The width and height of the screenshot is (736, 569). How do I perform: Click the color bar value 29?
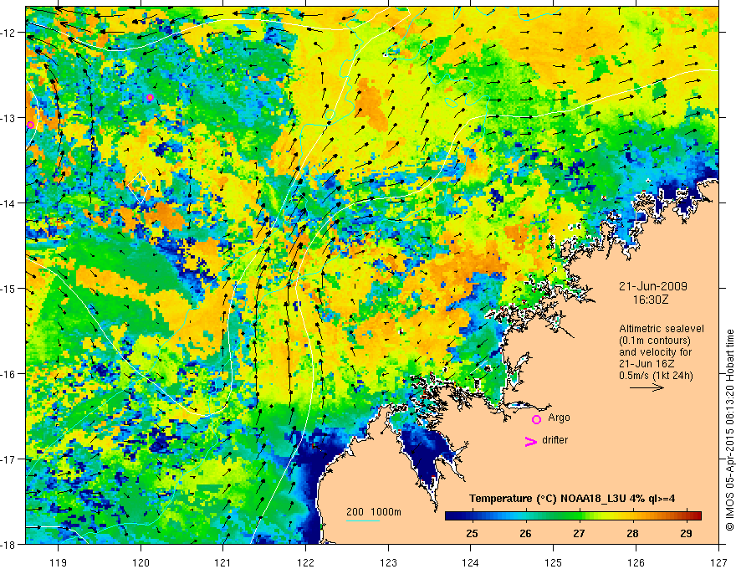686,533
